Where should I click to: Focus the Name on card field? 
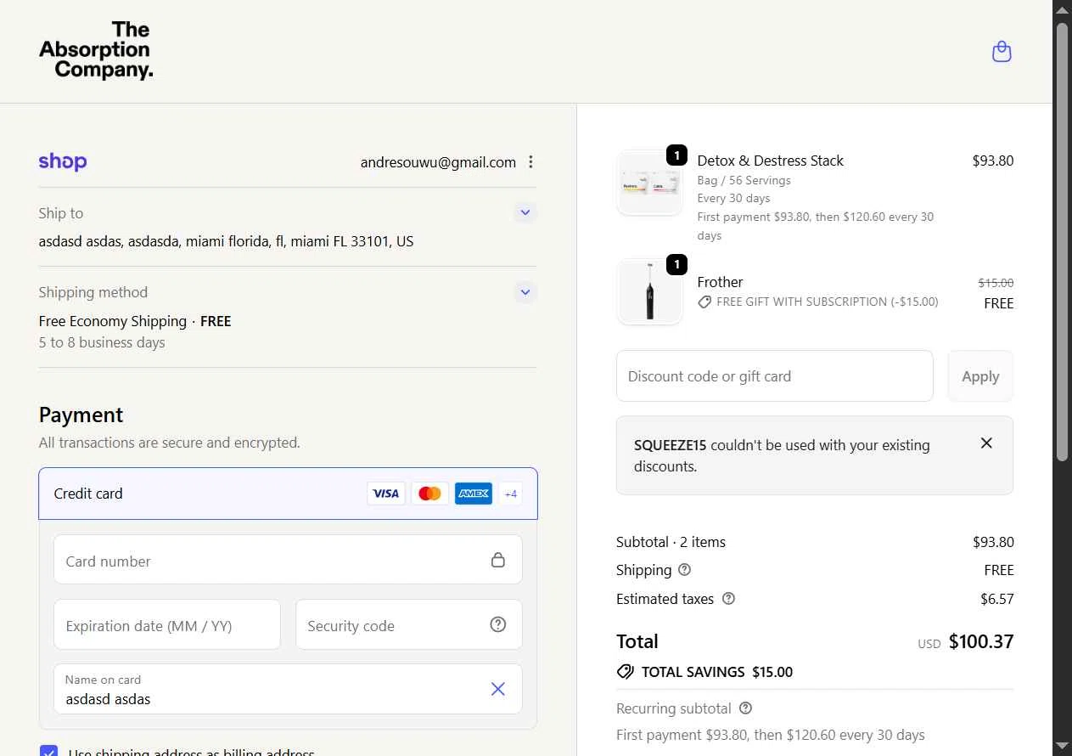click(x=288, y=689)
